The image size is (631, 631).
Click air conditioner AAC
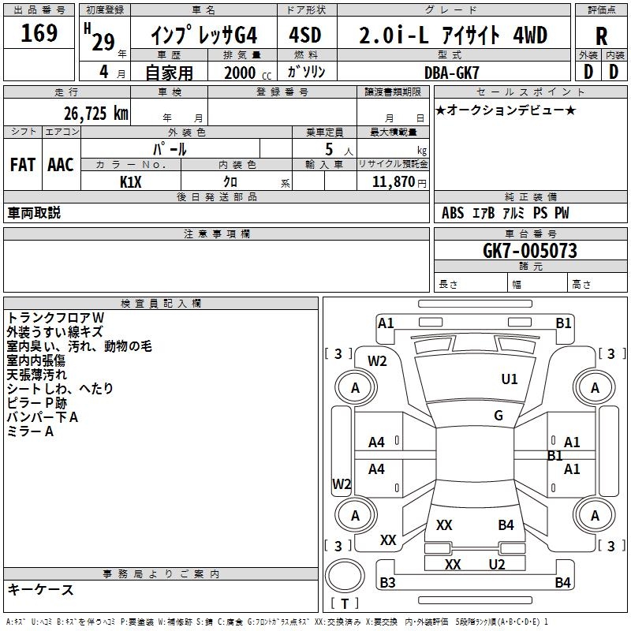pyautogui.click(x=61, y=165)
